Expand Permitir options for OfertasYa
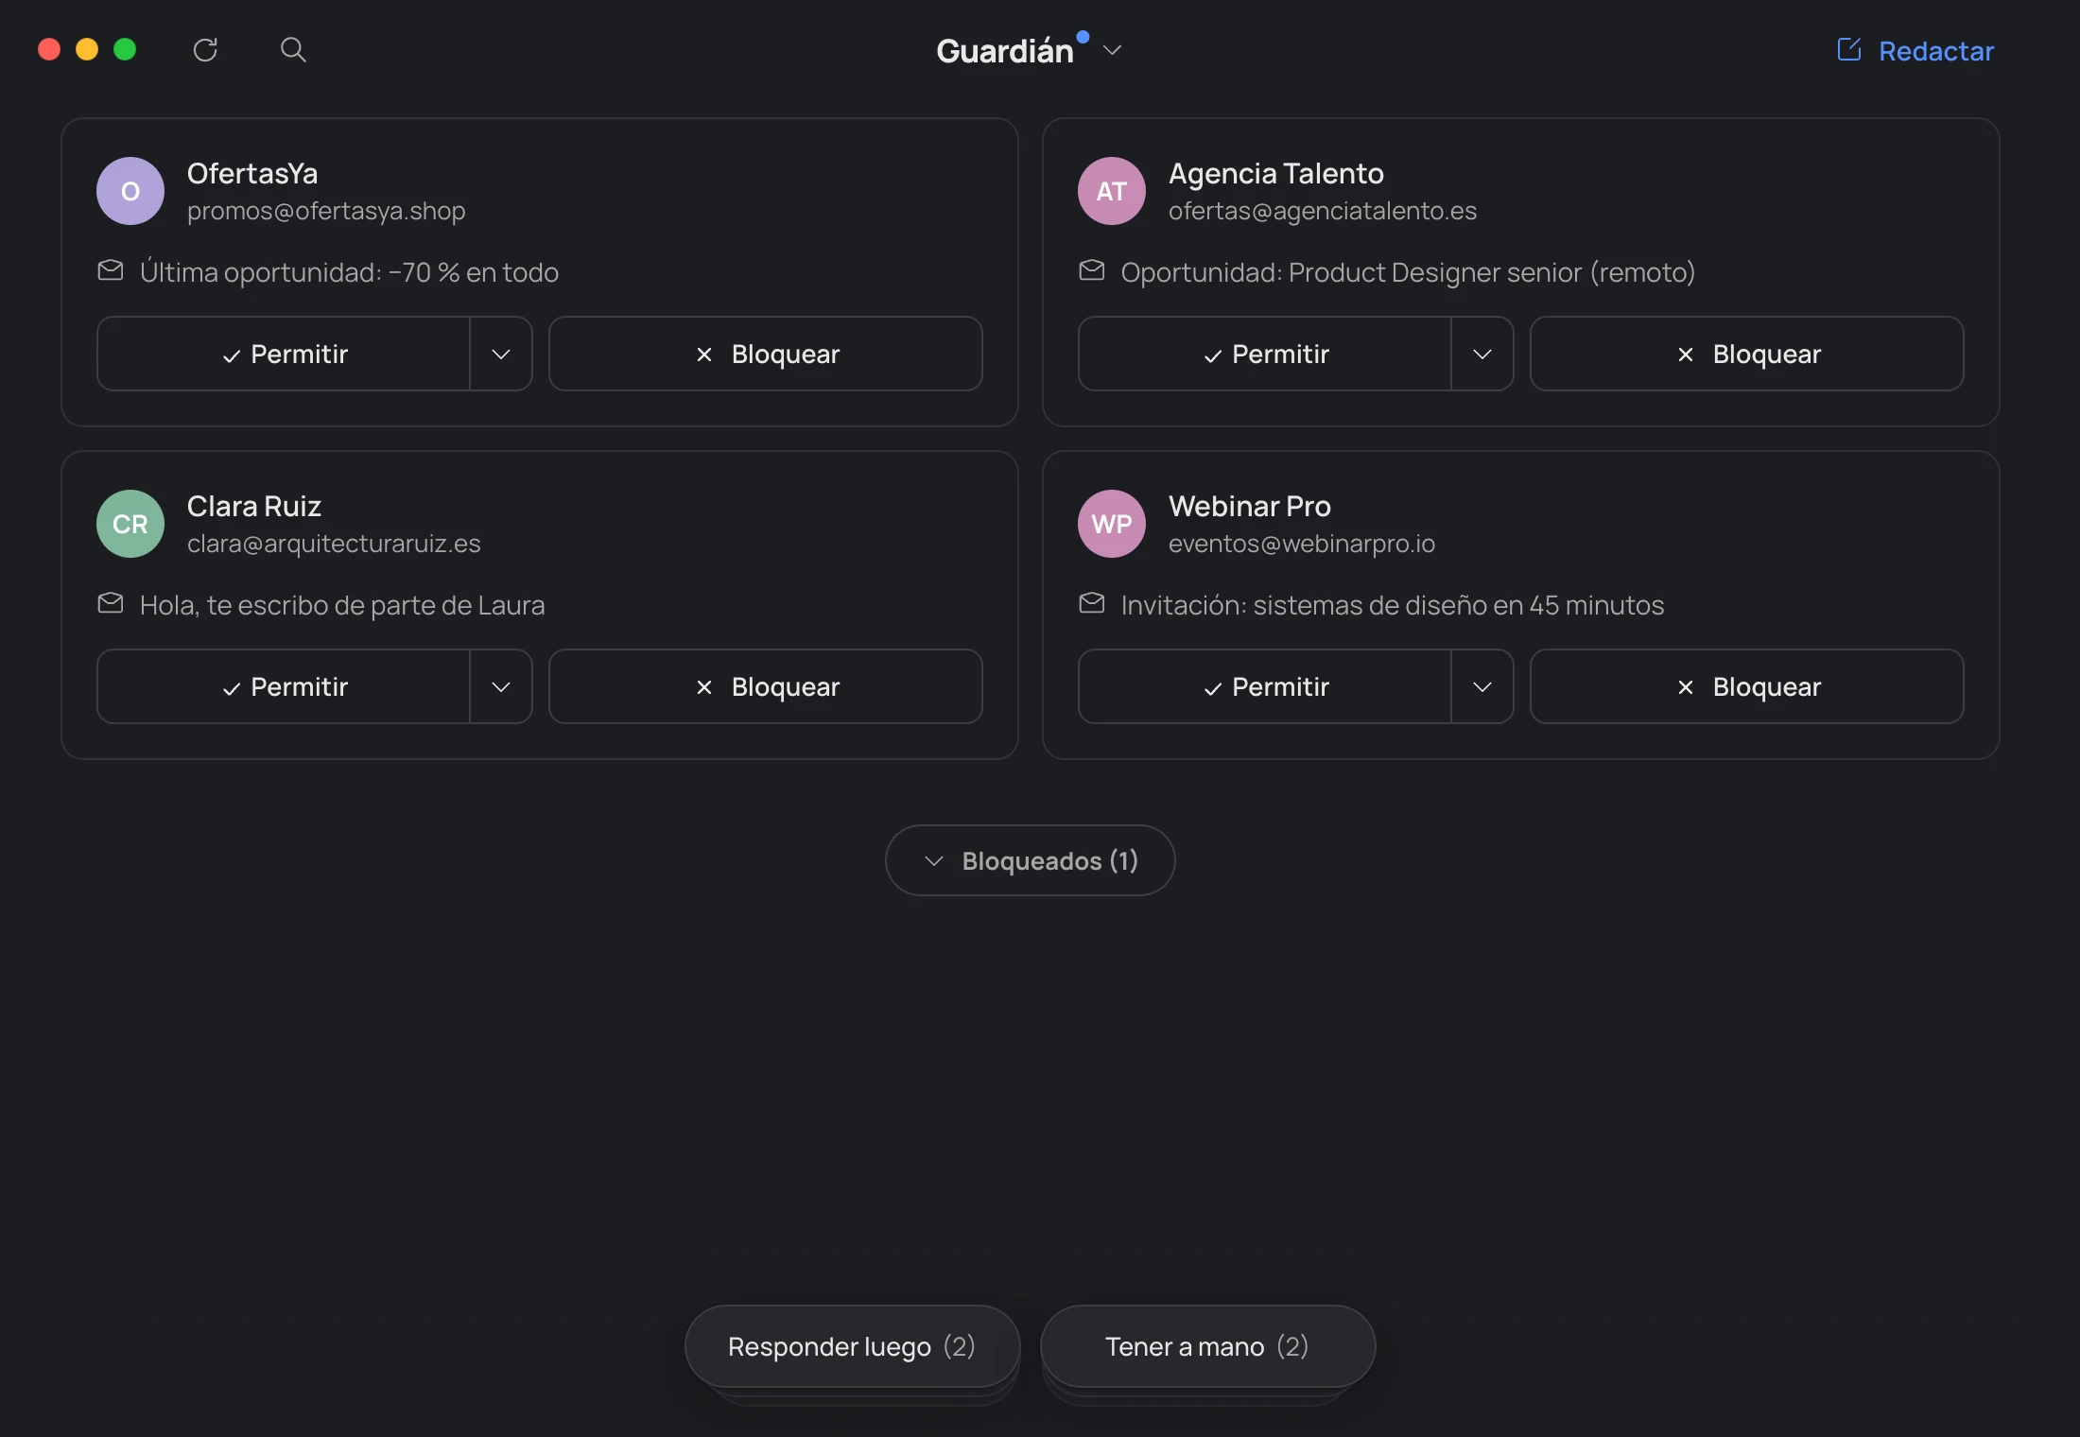The height and width of the screenshot is (1437, 2080). pos(501,354)
